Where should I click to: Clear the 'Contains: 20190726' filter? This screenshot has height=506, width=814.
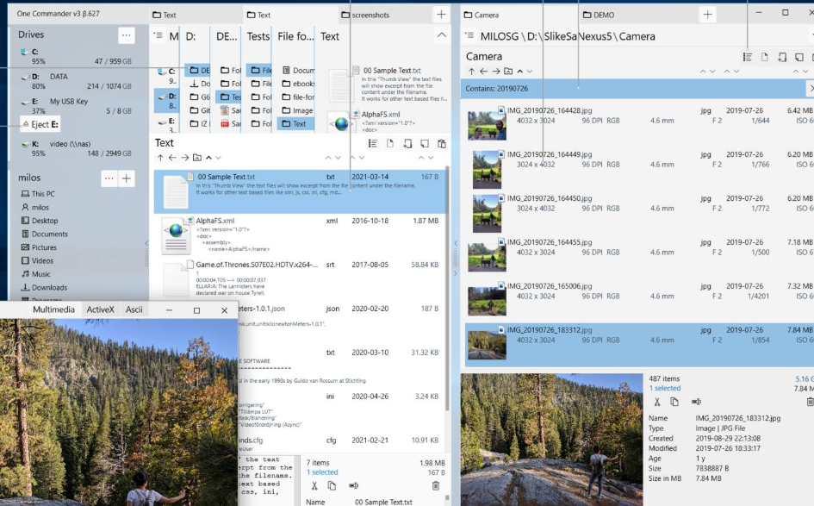811,88
